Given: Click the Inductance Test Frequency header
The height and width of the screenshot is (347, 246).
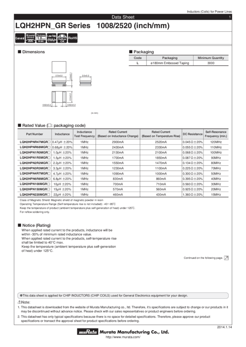Looking at the screenshot, I should (84, 134).
